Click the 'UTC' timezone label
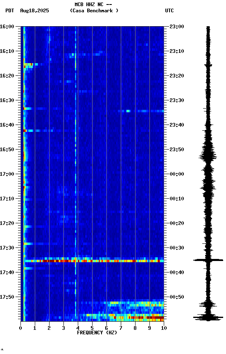 [169, 11]
